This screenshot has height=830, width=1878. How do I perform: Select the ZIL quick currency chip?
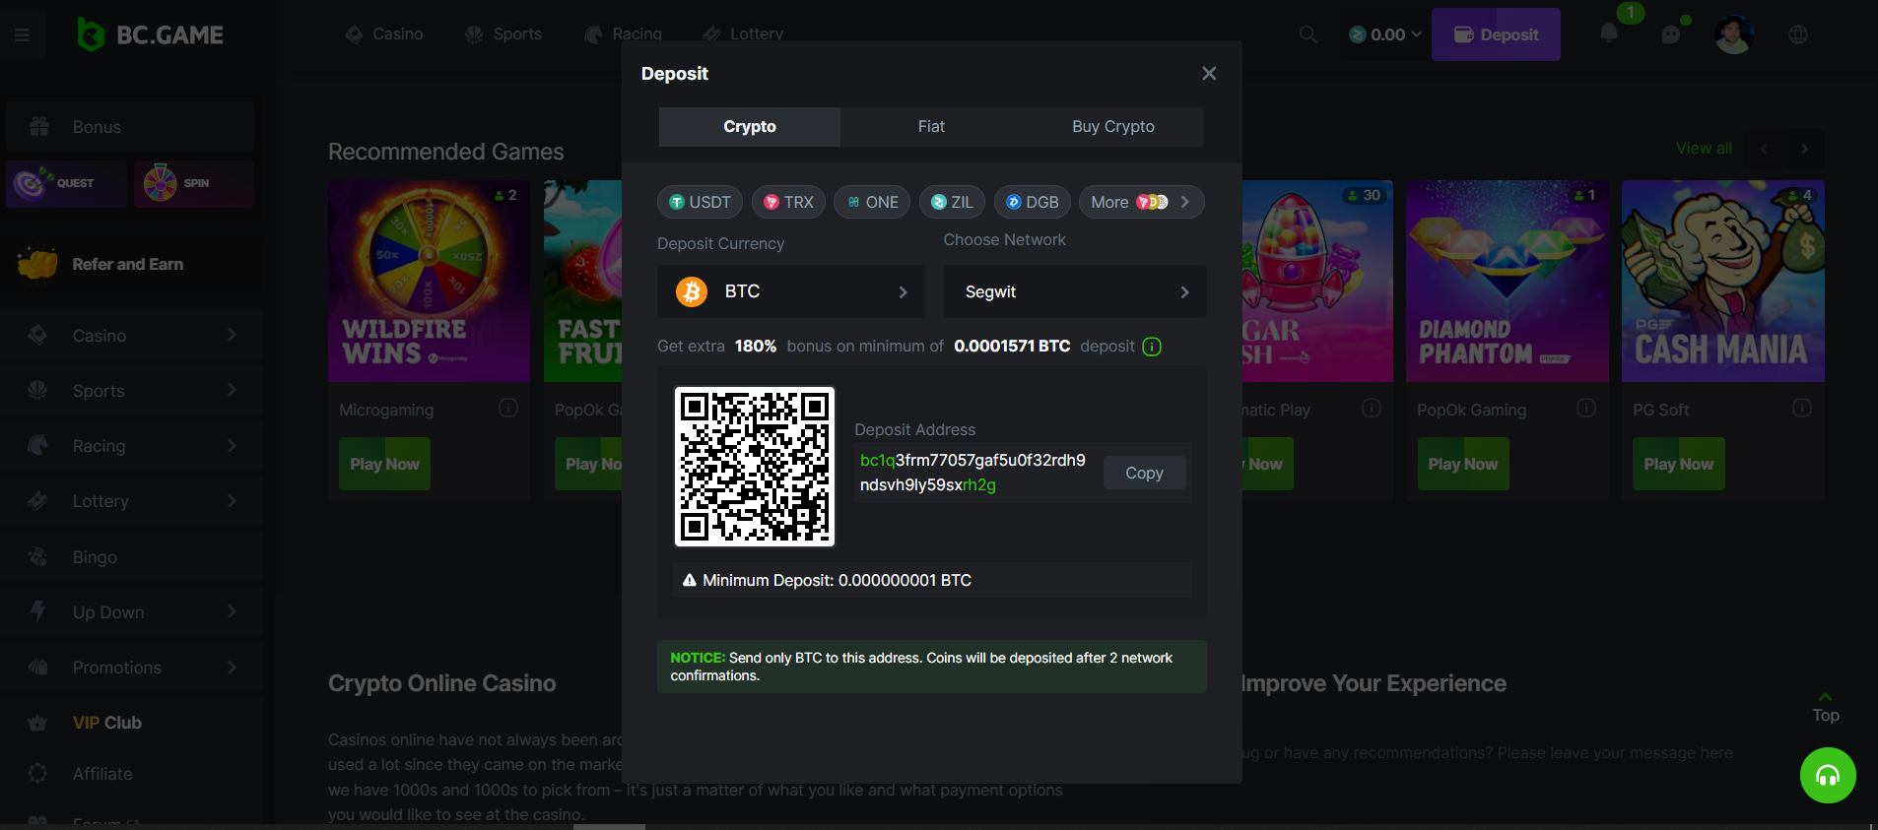pyautogui.click(x=952, y=202)
